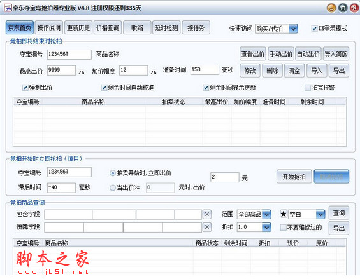Click 原价 column header in lower table
This screenshot has height=279, width=360.
(x=322, y=243)
